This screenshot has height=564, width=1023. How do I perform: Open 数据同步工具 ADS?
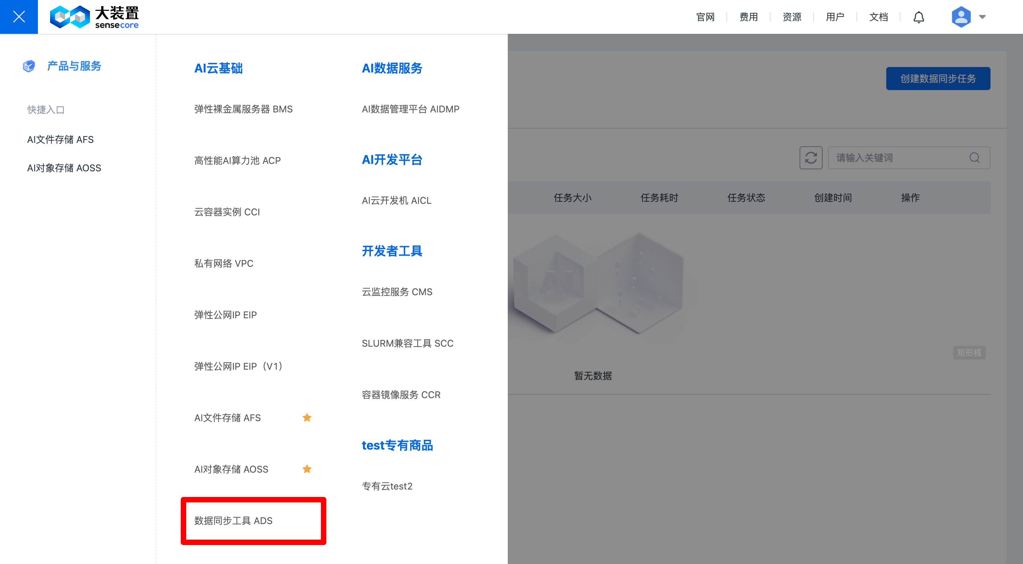233,520
